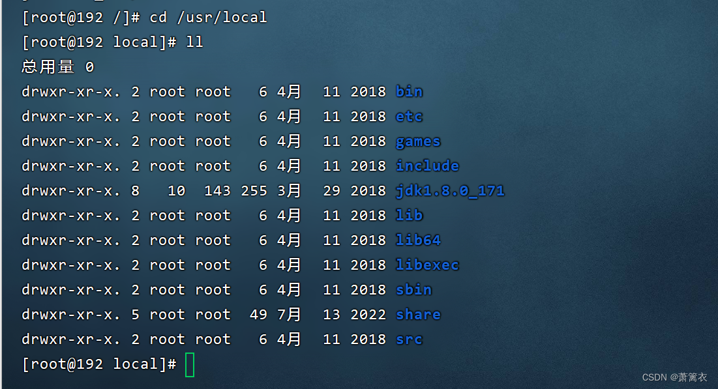Click the sbin directory name
This screenshot has height=389, width=718.
click(x=413, y=289)
